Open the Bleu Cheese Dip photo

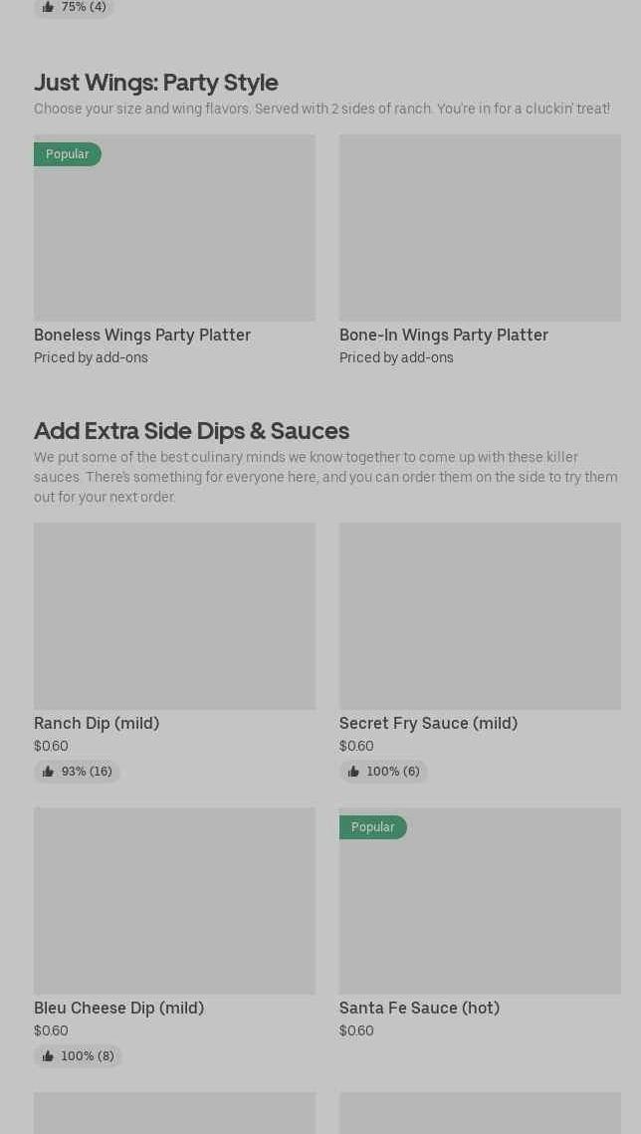[x=174, y=901]
